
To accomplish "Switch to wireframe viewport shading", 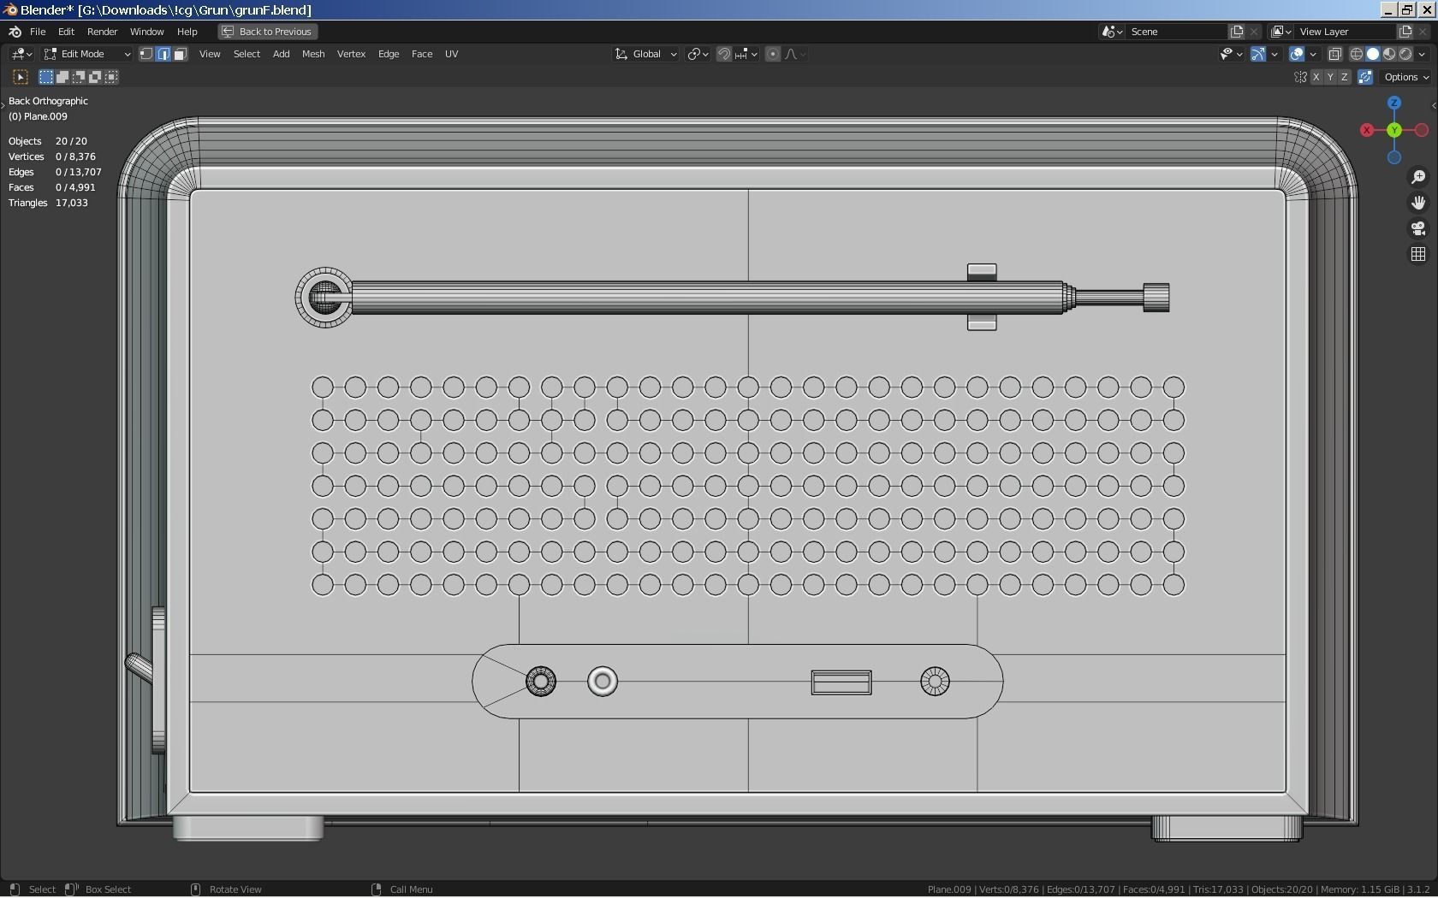I will coord(1357,54).
